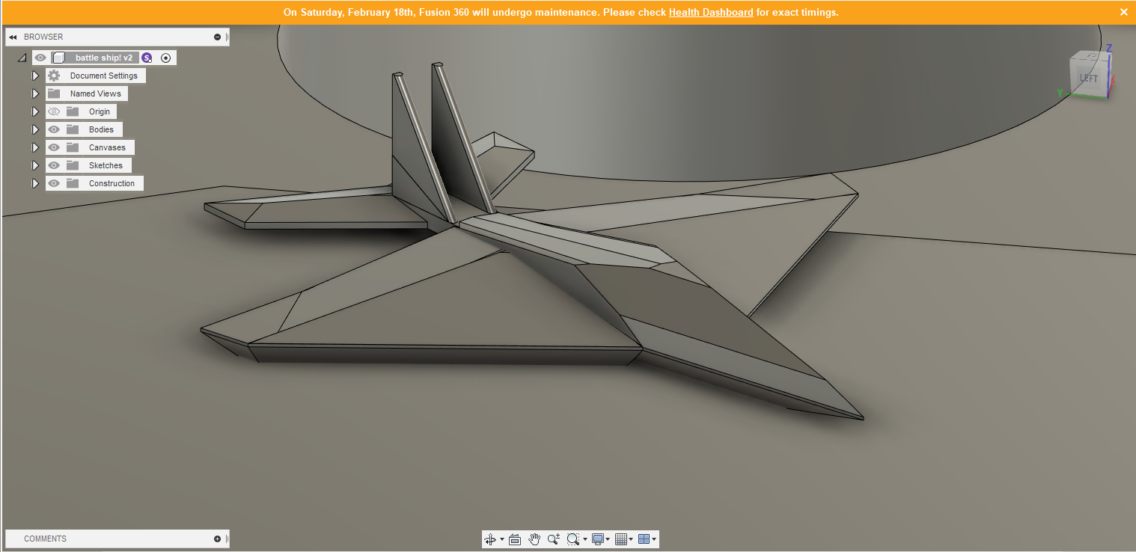Click the Grid and Snaps icon
This screenshot has height=552, width=1136.
tap(623, 539)
